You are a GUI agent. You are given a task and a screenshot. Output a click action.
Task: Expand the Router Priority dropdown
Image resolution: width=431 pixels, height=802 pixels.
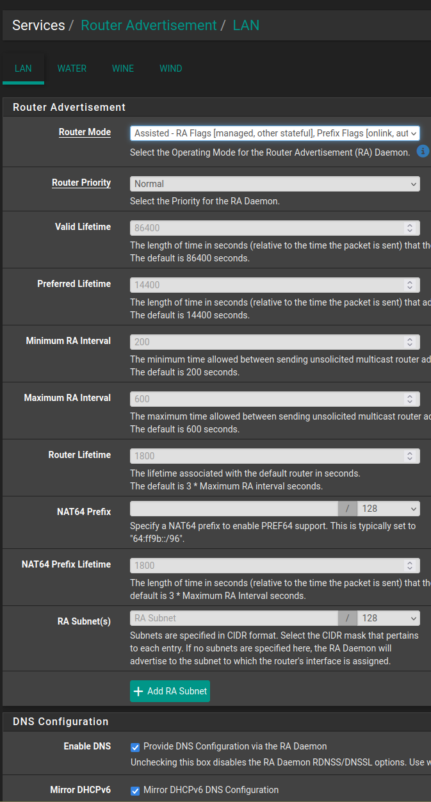(275, 184)
